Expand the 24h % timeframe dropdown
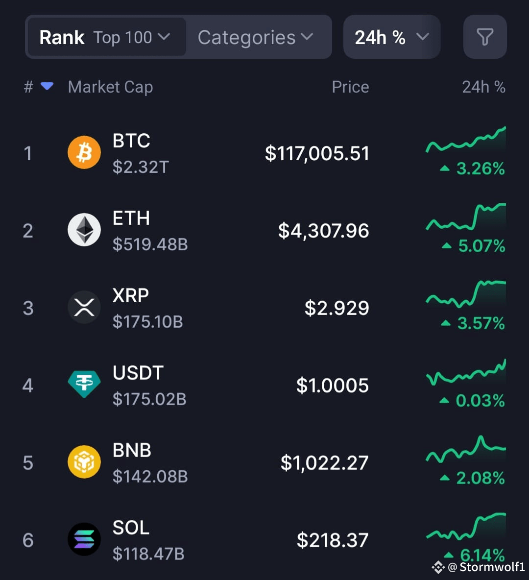 pyautogui.click(x=392, y=37)
